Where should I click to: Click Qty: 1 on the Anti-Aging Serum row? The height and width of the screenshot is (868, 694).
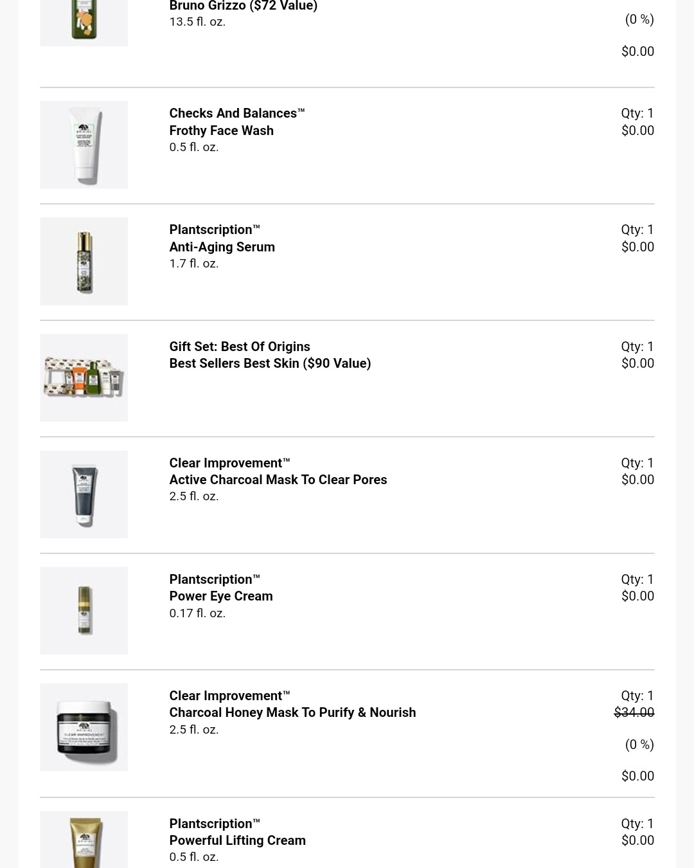coord(637,230)
